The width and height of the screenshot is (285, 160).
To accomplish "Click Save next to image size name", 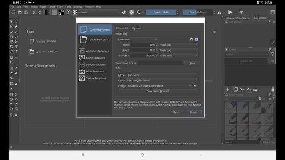I will (192, 63).
